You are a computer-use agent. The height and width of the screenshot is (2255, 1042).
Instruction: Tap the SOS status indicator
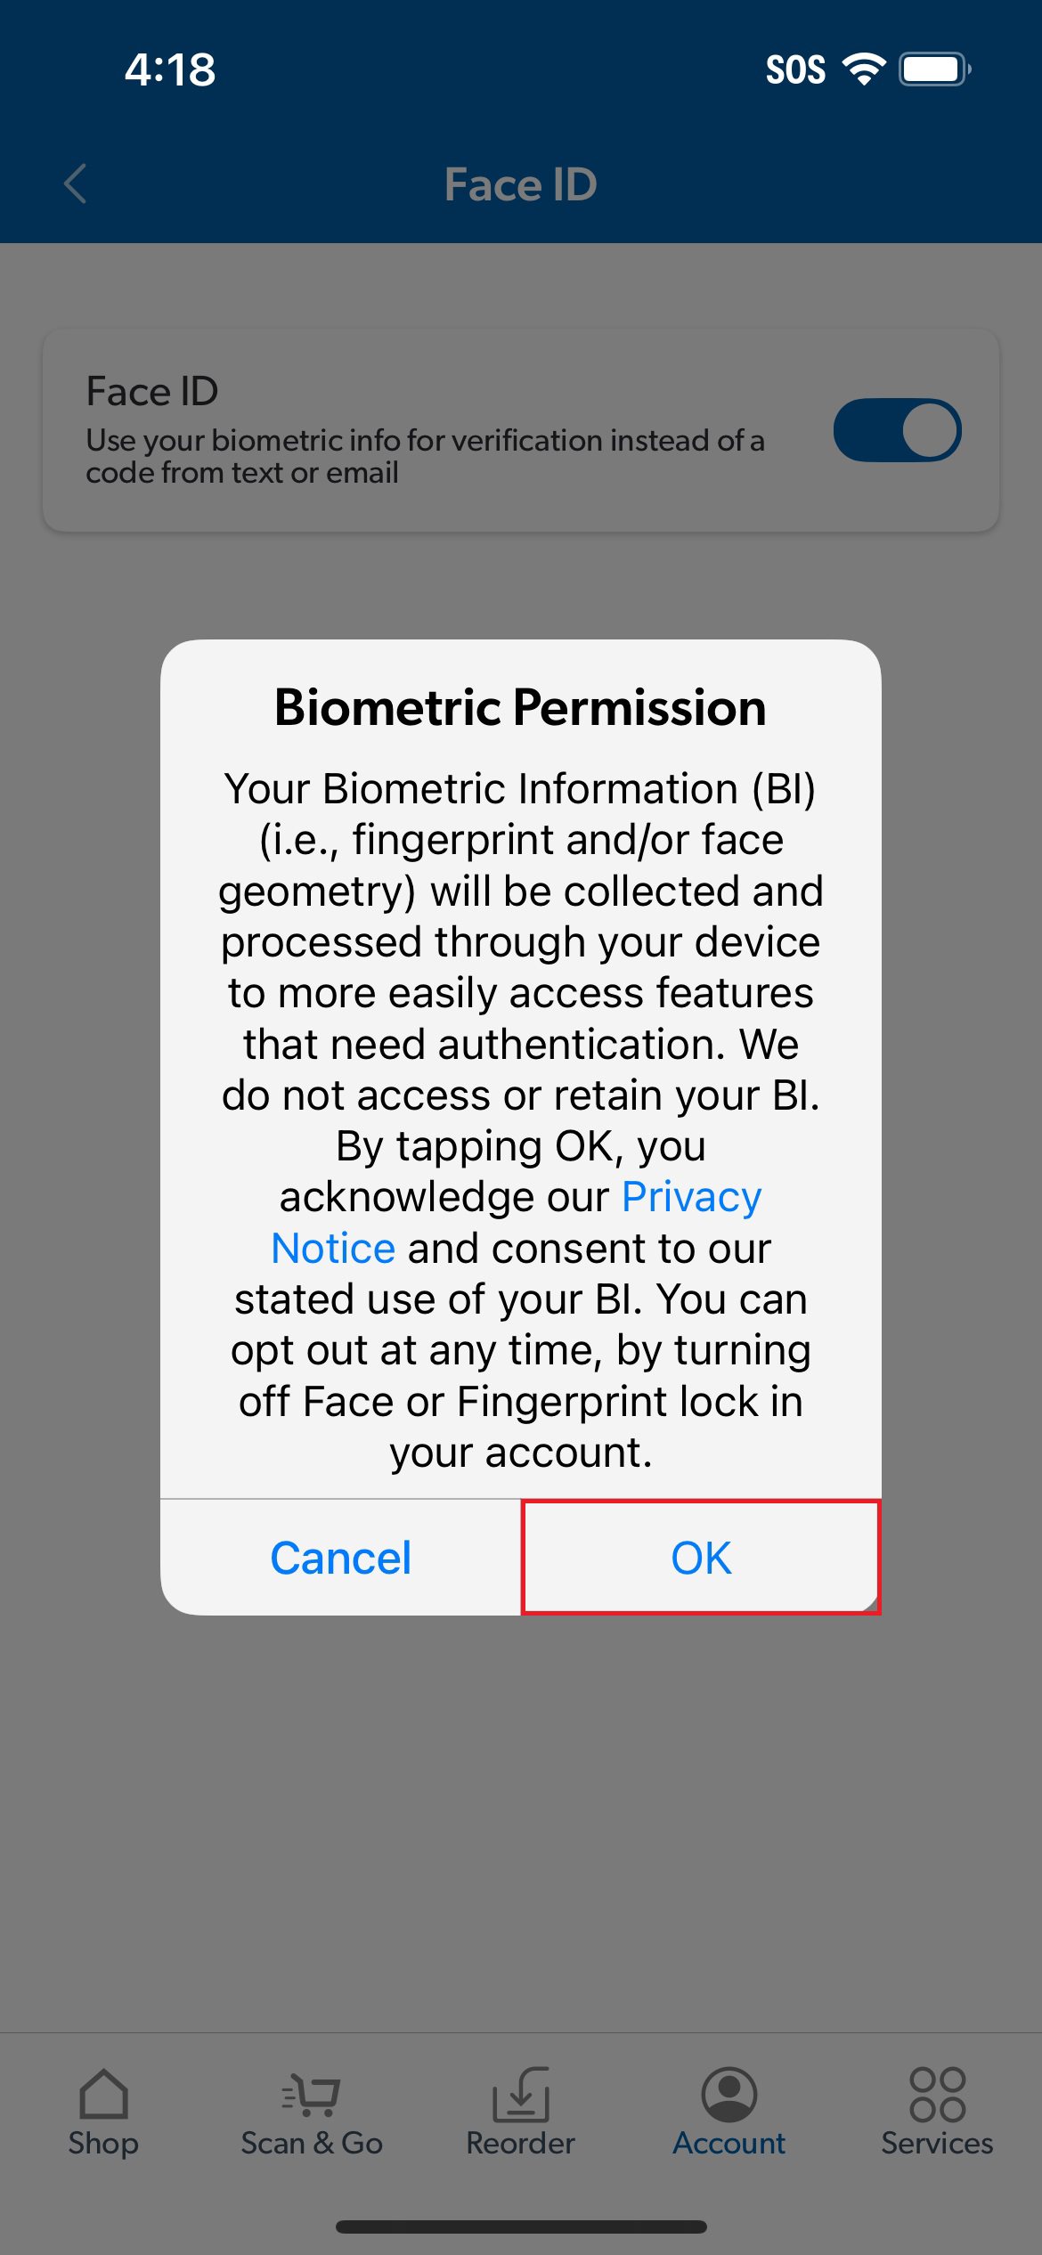pos(795,69)
